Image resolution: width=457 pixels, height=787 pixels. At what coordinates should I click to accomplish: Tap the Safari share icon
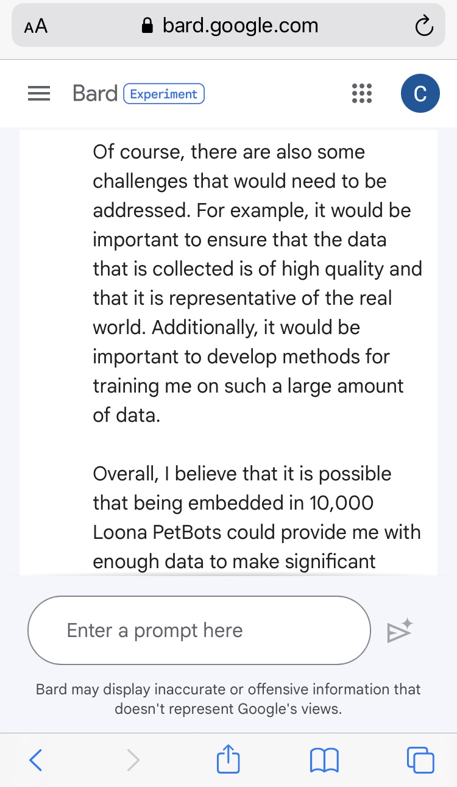(x=228, y=760)
